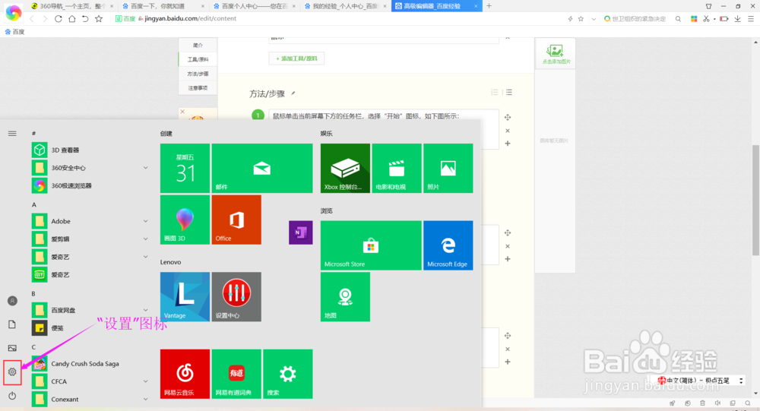Expand the Adobe folder chevron
Screen dimensions: 760x411
145,221
